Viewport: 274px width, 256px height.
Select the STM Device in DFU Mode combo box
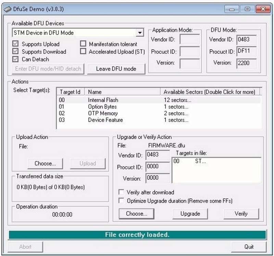coord(78,33)
